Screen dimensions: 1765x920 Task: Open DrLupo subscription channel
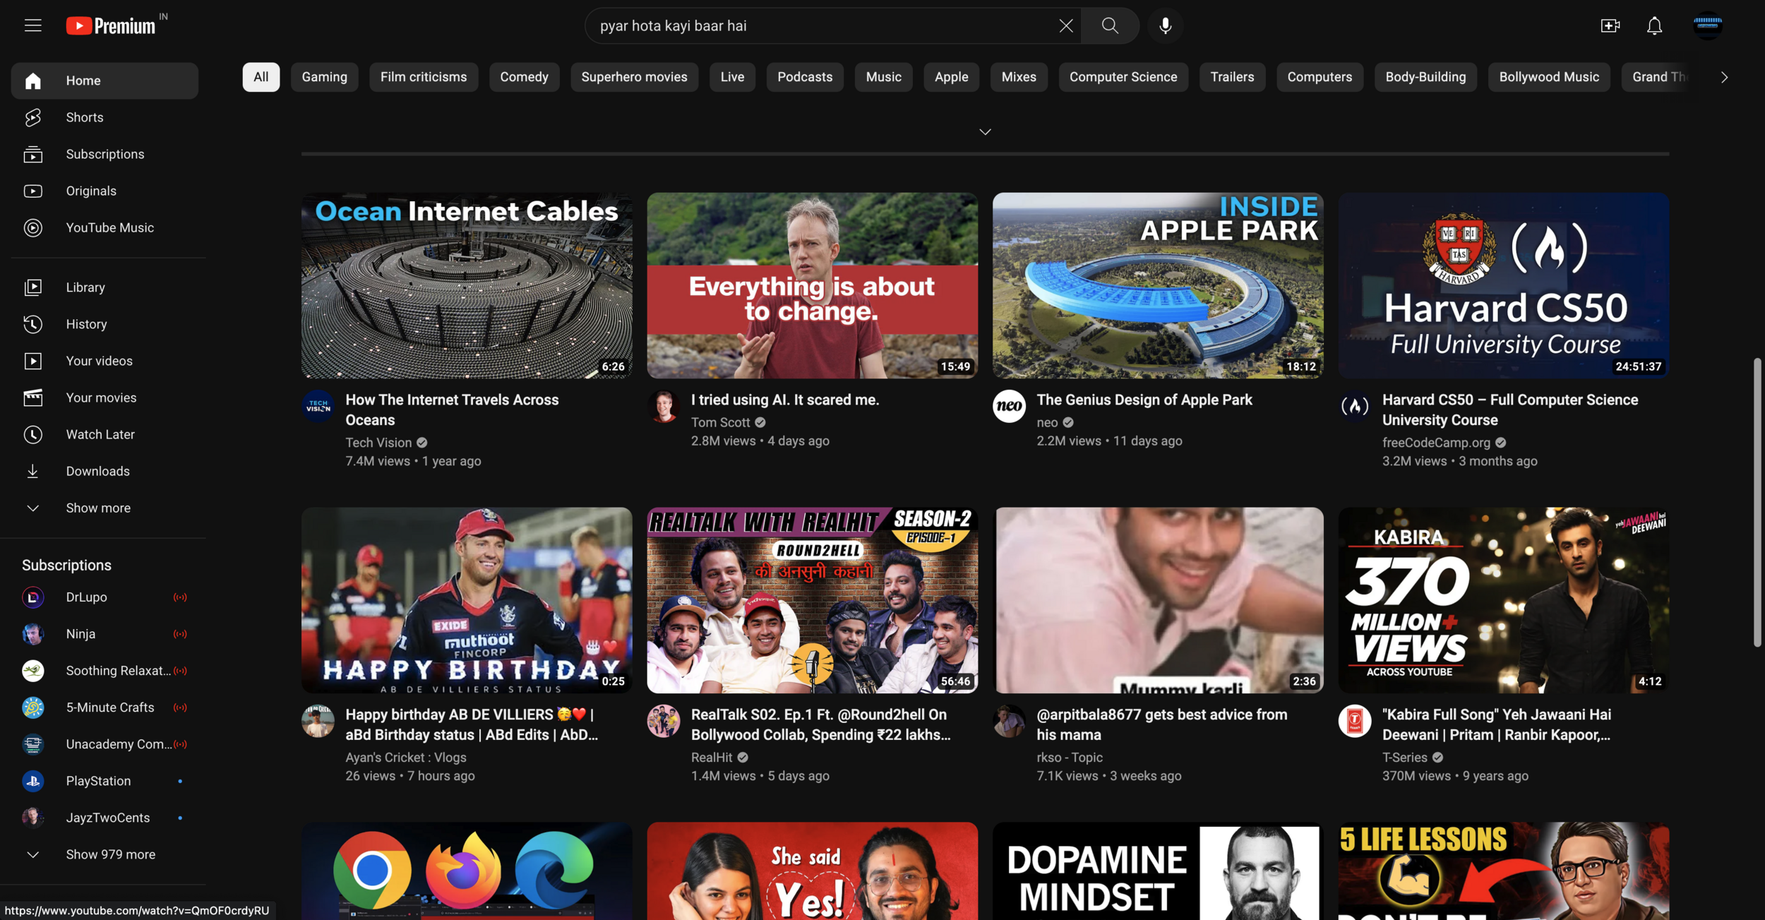point(86,597)
